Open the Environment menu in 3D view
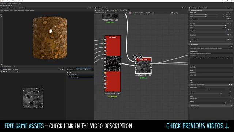 pos(21,11)
